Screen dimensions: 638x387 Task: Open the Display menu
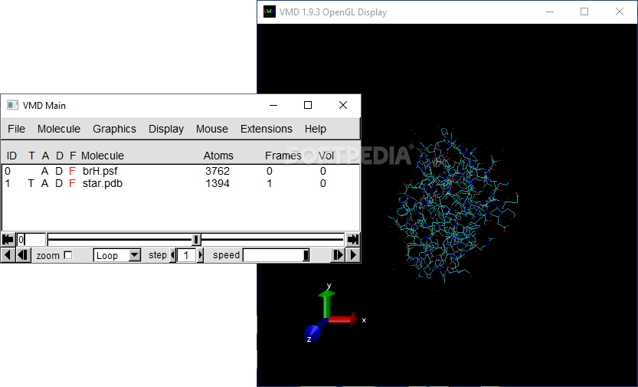(x=166, y=129)
